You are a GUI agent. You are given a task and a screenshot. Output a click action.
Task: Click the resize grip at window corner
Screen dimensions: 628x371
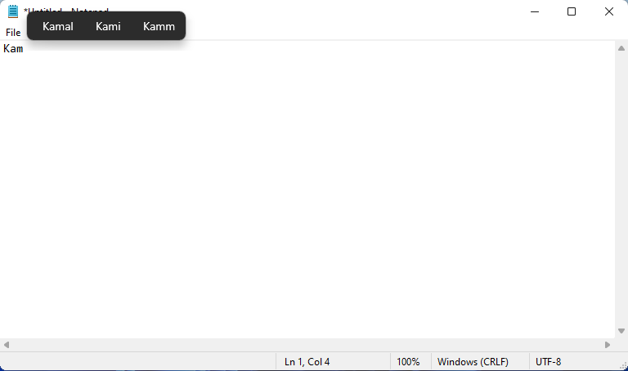click(623, 365)
